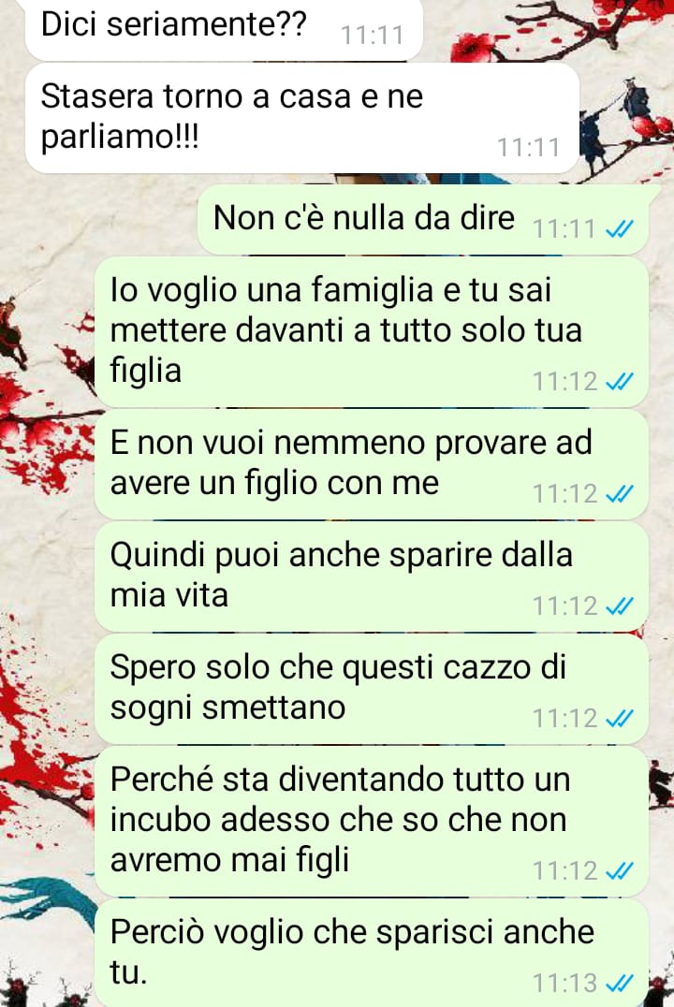The image size is (674, 1007).
Task: Click blue checkmarks on 'avere un figlio con me' message
Action: tap(620, 494)
